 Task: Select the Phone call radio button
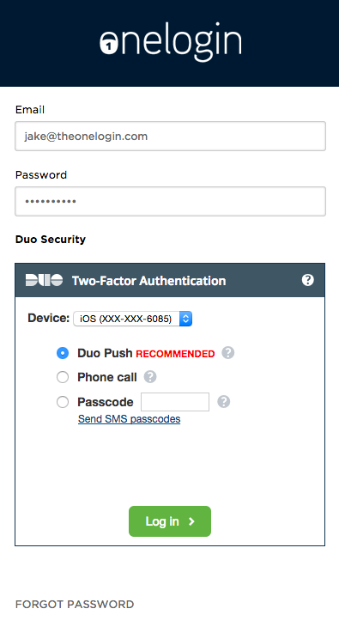pyautogui.click(x=63, y=377)
